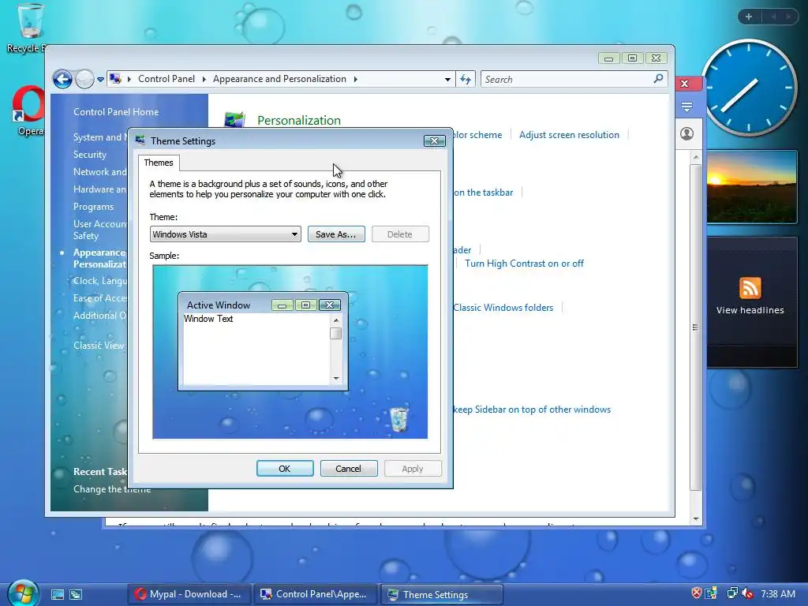
Task: Open Classic Windows folders link
Action: click(x=503, y=308)
